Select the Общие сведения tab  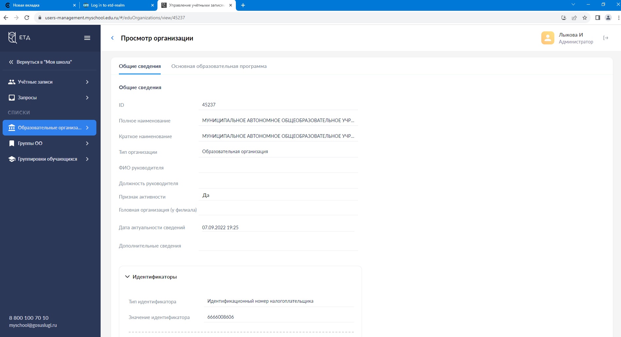[x=140, y=66]
